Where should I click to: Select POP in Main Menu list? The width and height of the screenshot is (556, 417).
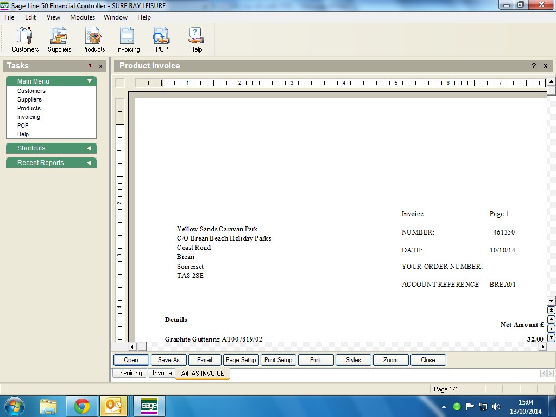[23, 125]
